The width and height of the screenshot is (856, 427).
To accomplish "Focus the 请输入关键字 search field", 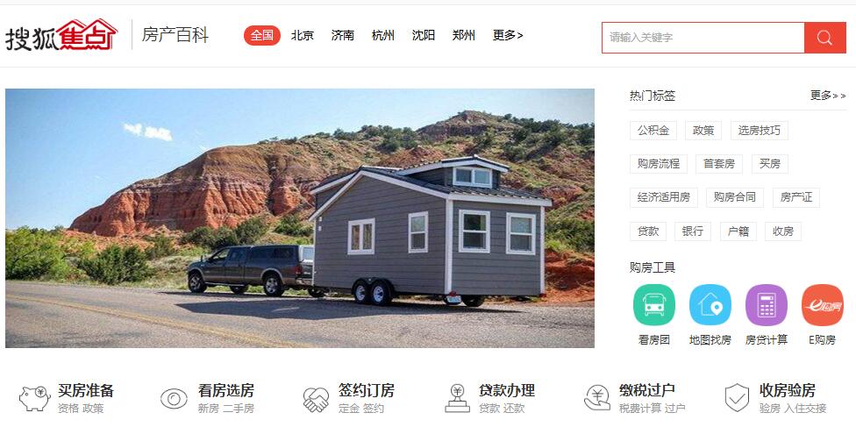I will coord(703,38).
